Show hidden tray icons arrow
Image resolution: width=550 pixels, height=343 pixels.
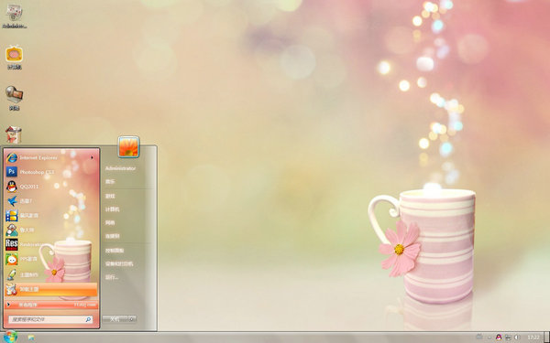pyautogui.click(x=489, y=338)
